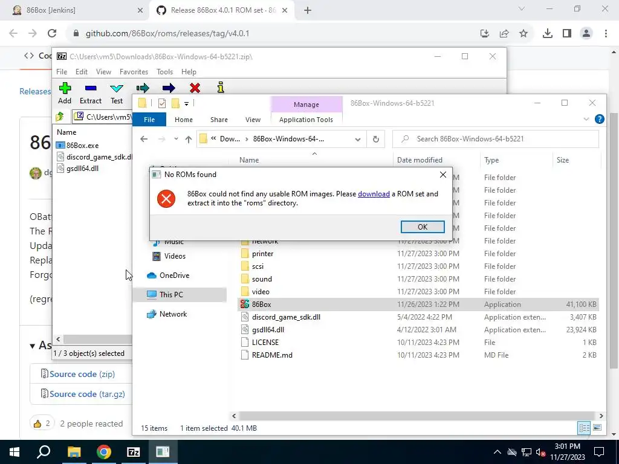Click the Extract icon in 7-Zip
This screenshot has width=619, height=464.
coord(91,88)
